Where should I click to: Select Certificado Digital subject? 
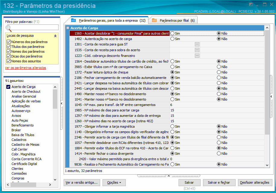(24, 164)
